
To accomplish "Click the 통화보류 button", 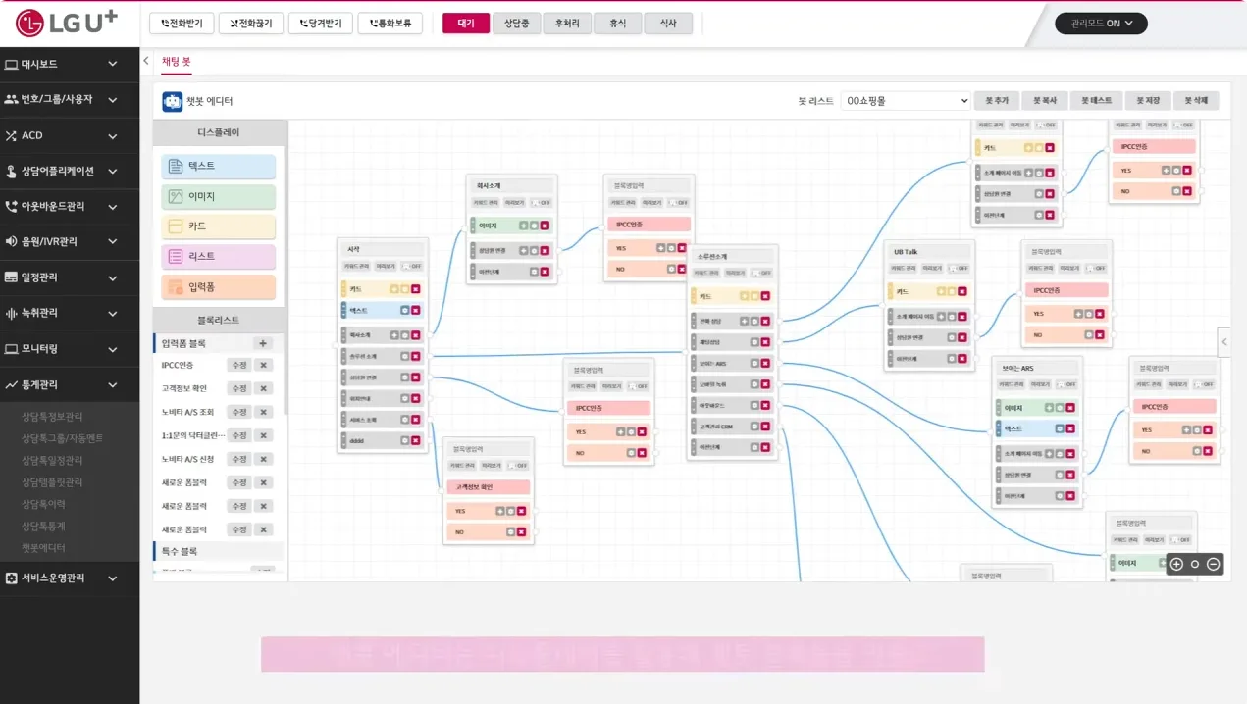I will pyautogui.click(x=390, y=23).
